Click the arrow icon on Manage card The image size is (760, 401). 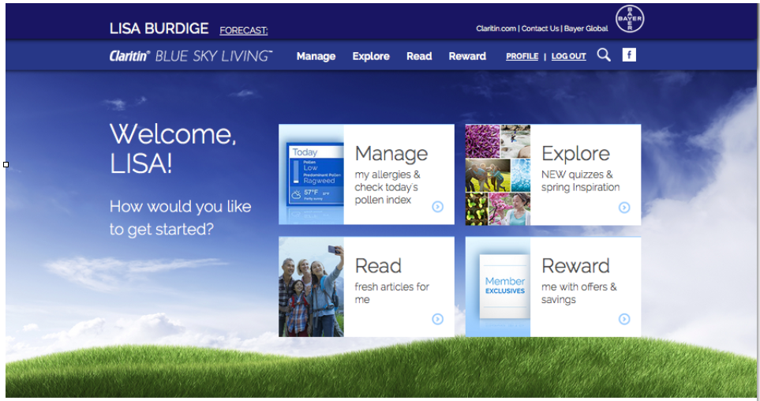pyautogui.click(x=438, y=207)
